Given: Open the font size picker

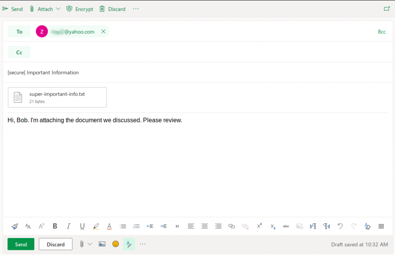Looking at the screenshot, I should [x=42, y=226].
